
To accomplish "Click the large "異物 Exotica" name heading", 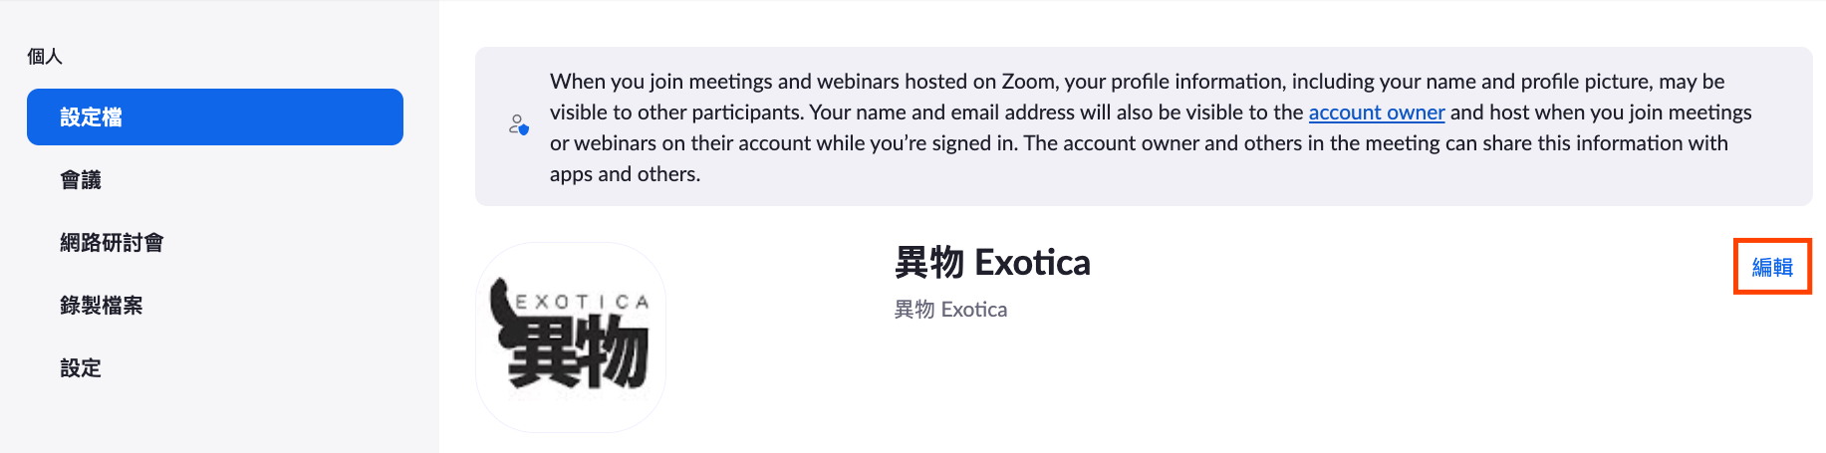I will (992, 263).
